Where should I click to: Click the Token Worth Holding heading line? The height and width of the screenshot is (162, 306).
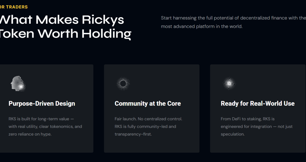coord(65,34)
